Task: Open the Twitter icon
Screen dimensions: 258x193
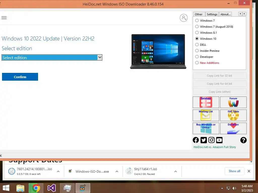Action: [204, 140]
